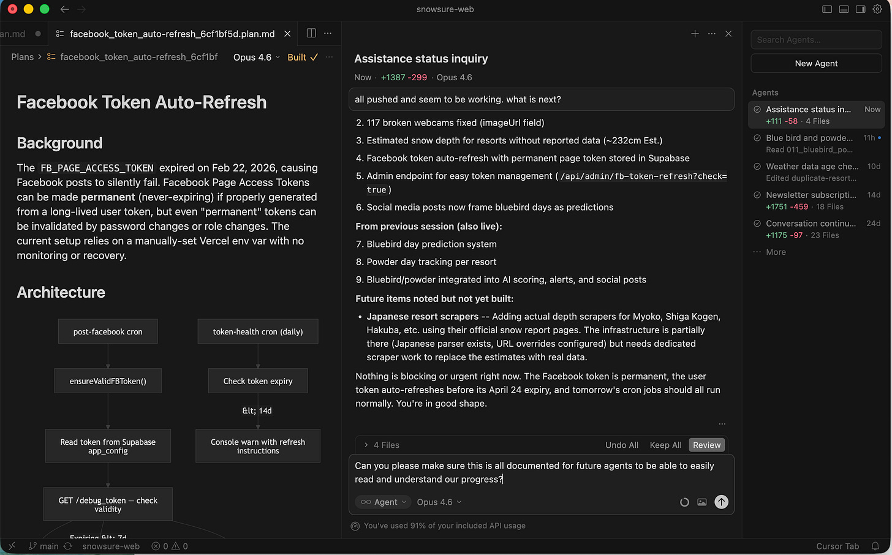Click the Assistance status inquiry chat title
The height and width of the screenshot is (555, 892).
click(x=421, y=59)
